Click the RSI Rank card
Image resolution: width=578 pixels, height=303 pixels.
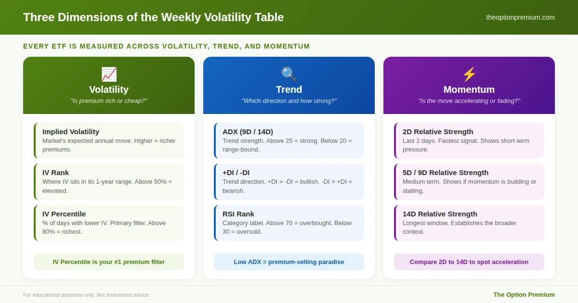coord(289,223)
